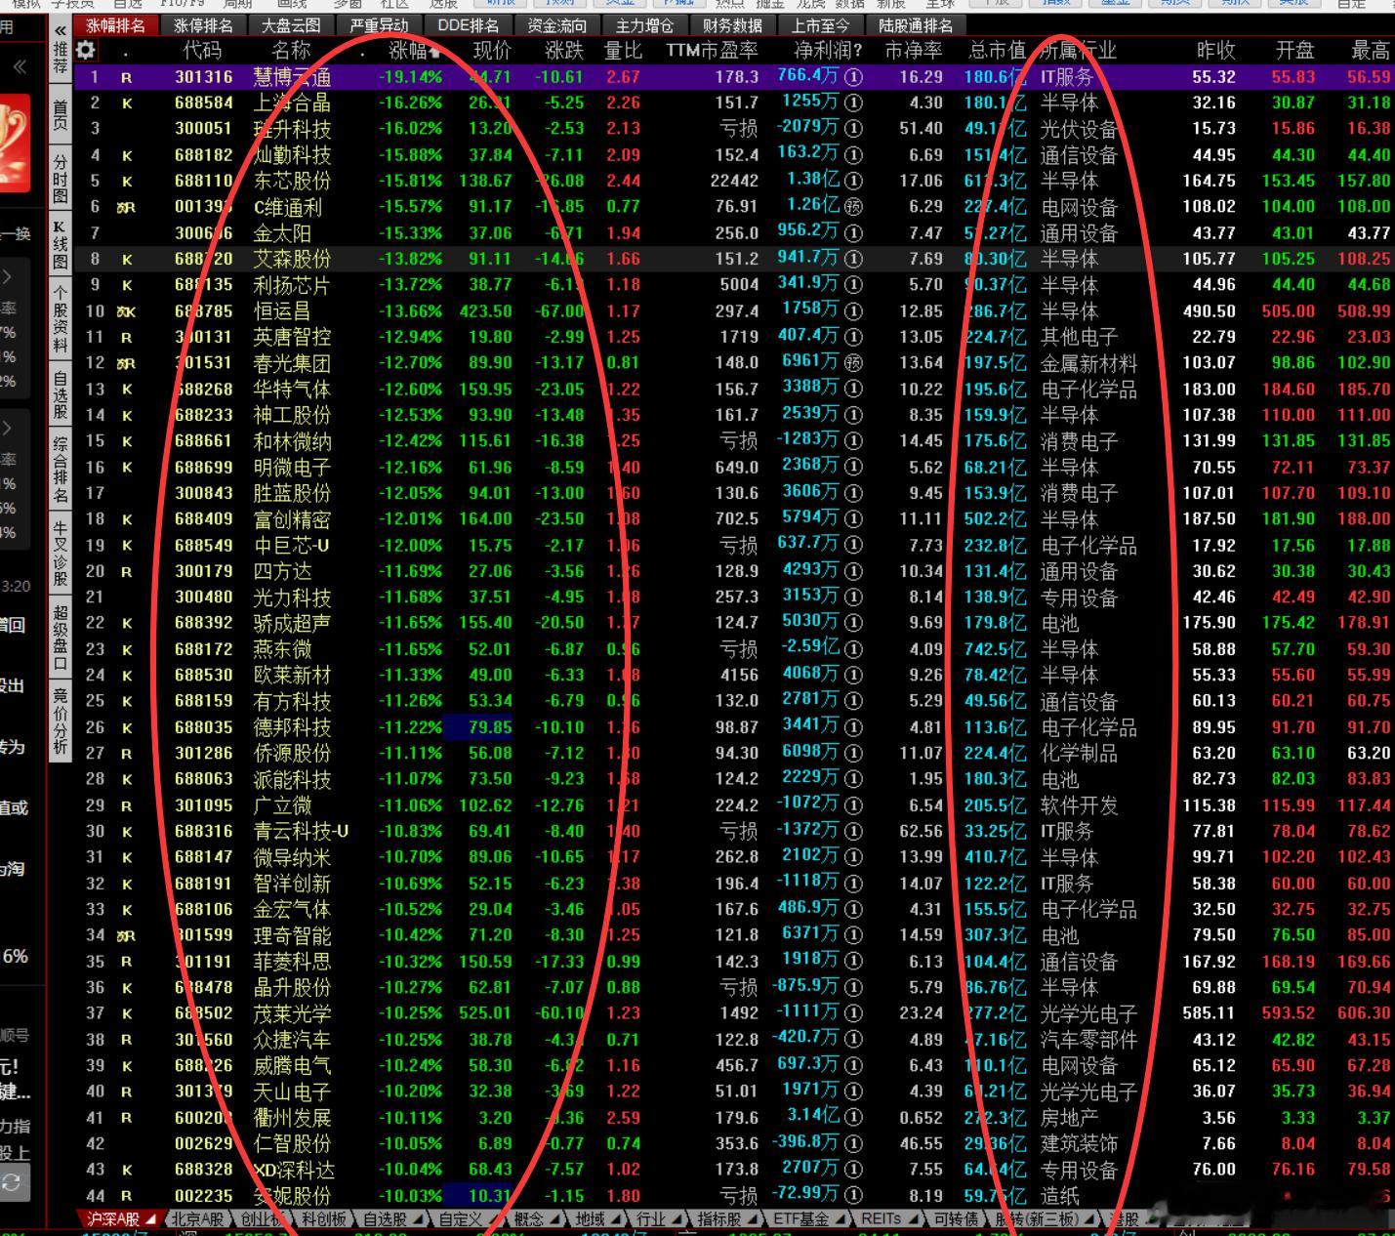Click the marker icon in the 恒运昌 row
Screen dimensions: 1395x1236
(x=126, y=310)
